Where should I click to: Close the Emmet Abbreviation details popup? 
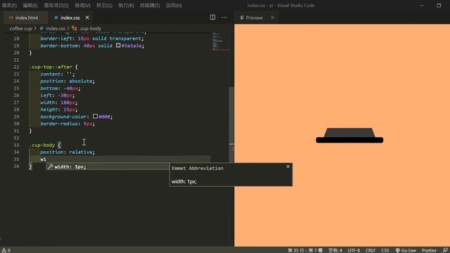coord(288,167)
